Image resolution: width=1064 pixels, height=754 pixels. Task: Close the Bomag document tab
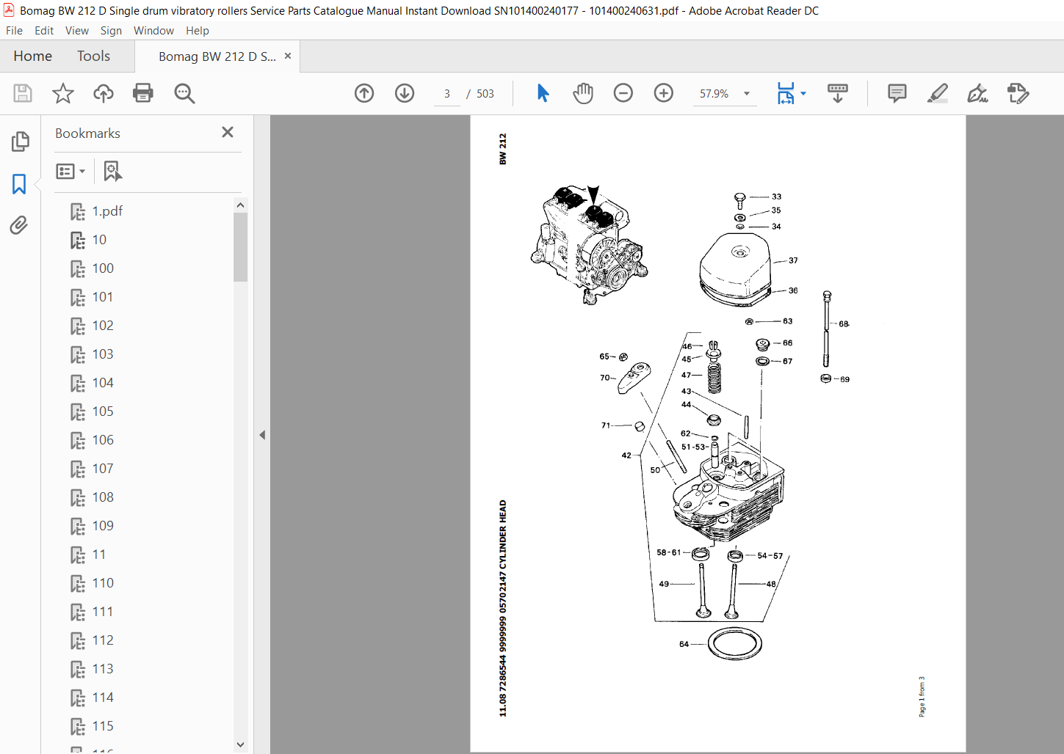[x=288, y=56]
